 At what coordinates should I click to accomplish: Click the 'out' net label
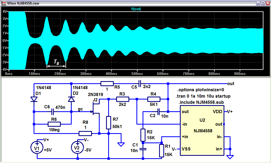click(231, 84)
